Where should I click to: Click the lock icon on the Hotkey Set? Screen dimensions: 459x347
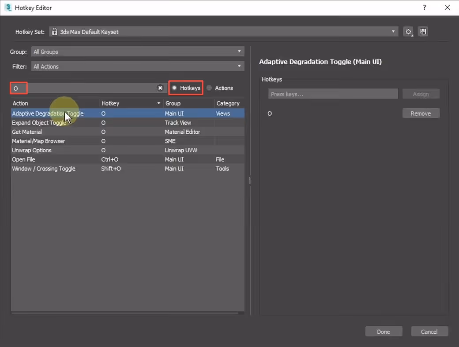pos(54,31)
